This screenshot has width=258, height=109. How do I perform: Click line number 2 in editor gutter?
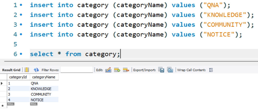[15, 15]
